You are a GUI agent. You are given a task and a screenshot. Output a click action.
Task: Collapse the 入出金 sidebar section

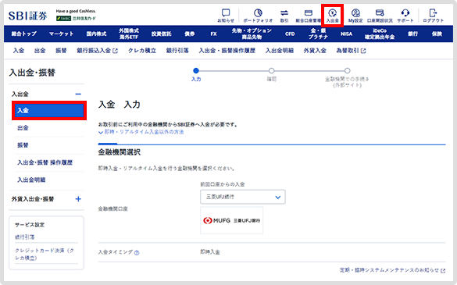click(78, 94)
